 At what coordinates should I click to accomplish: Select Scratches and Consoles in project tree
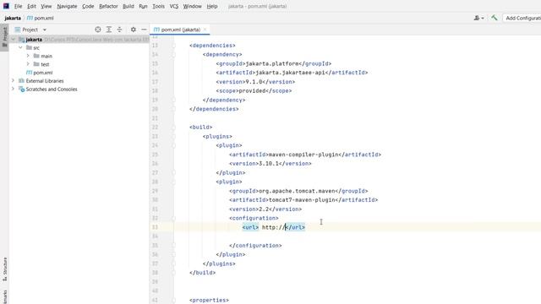[52, 89]
